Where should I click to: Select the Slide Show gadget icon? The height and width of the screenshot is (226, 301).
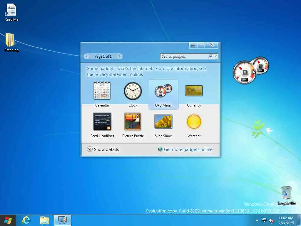(163, 121)
